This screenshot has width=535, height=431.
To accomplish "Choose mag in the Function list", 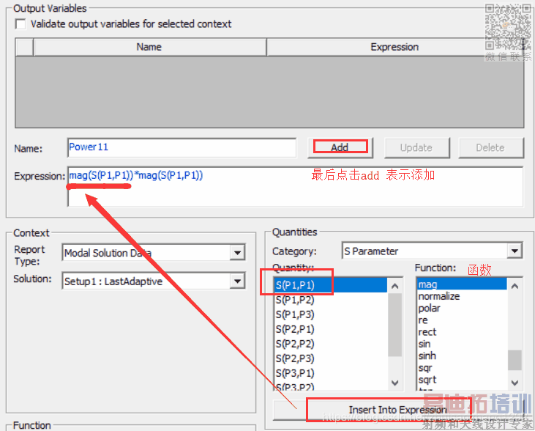I will point(462,284).
